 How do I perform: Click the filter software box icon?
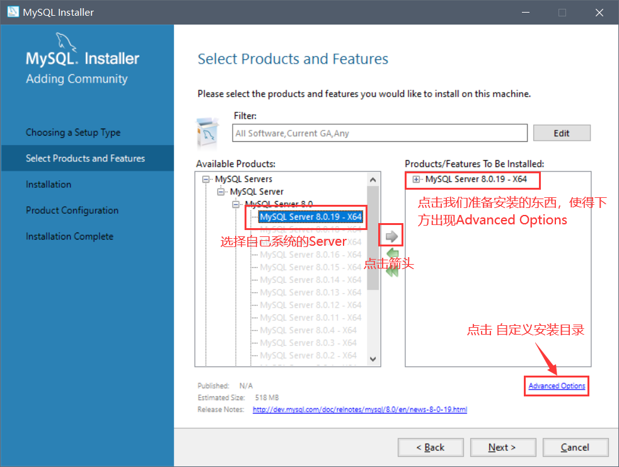207,131
